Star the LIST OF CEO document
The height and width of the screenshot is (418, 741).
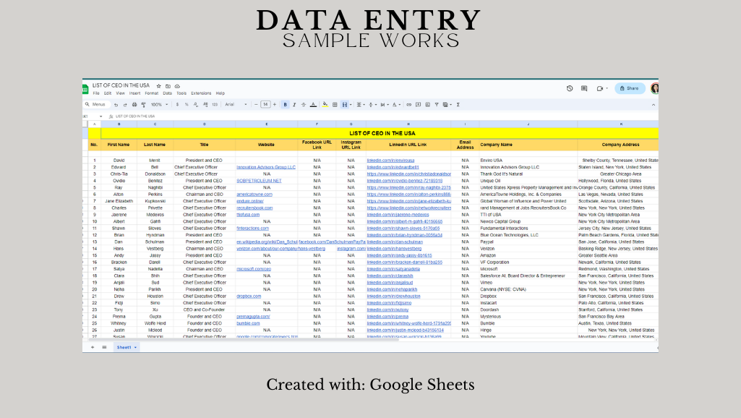point(159,86)
